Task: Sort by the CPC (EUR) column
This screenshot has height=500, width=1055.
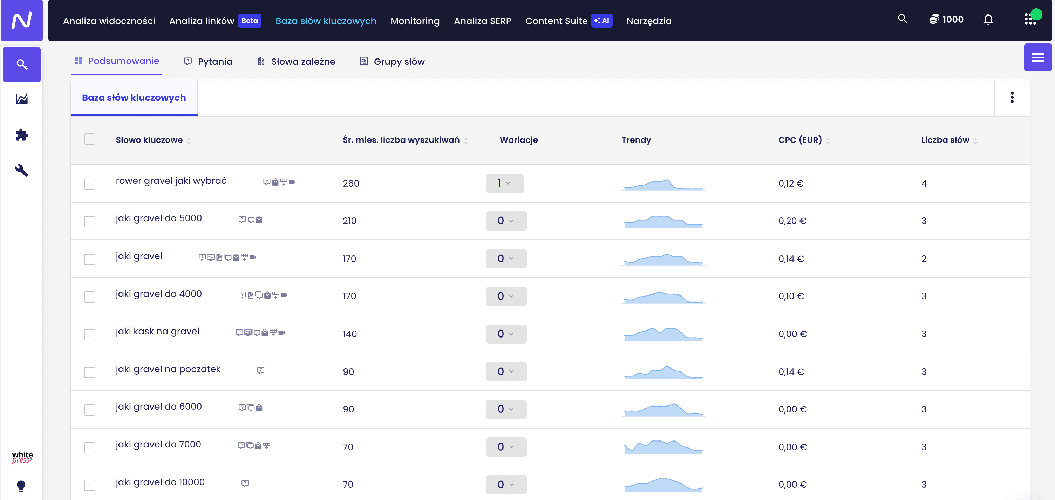Action: [804, 140]
